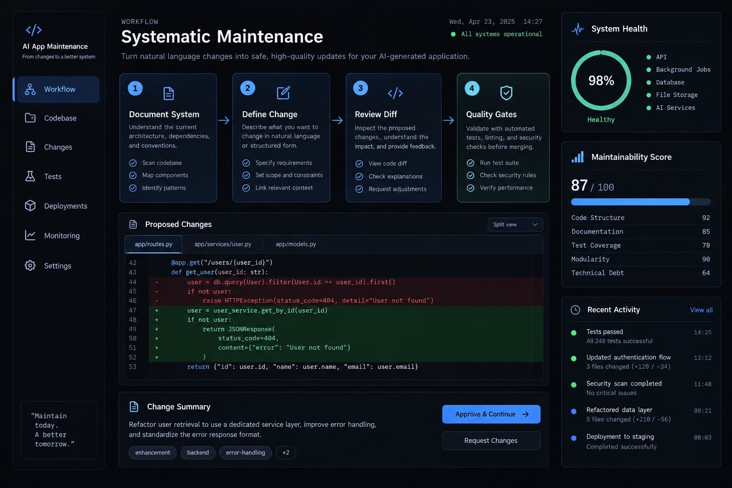Viewport: 732px width, 488px height.
Task: Click the All systems operational status
Action: point(497,34)
